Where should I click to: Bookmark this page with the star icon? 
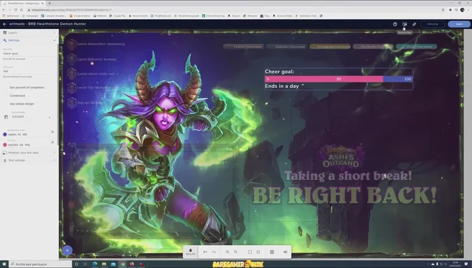443,10
